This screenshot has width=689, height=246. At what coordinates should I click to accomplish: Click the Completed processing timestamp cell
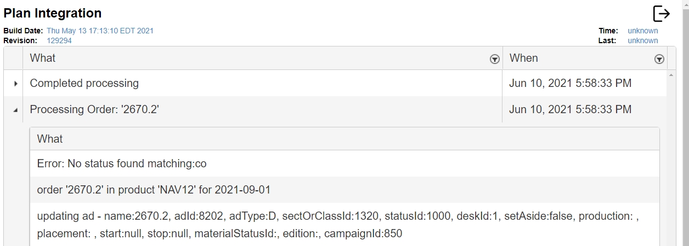click(x=571, y=83)
